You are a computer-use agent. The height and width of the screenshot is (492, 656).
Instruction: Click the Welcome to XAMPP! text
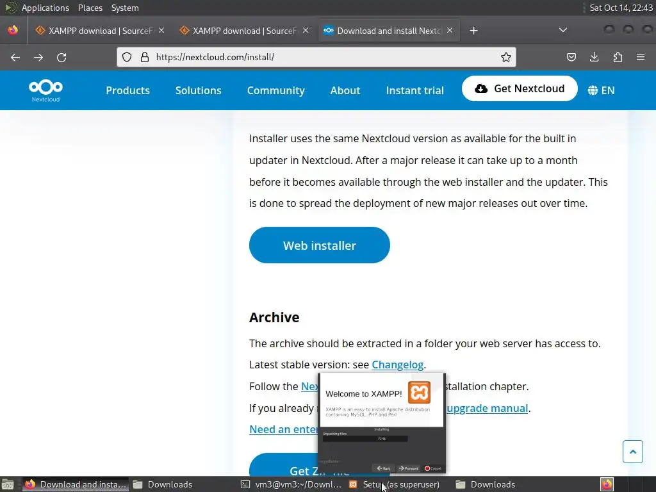[364, 394]
